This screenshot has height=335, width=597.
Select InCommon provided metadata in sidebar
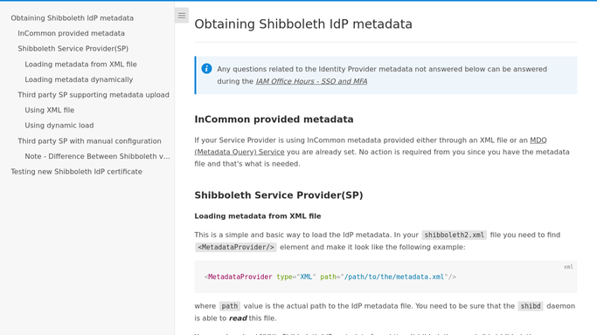(x=71, y=33)
